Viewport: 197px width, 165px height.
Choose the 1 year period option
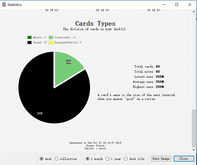pos(113,159)
